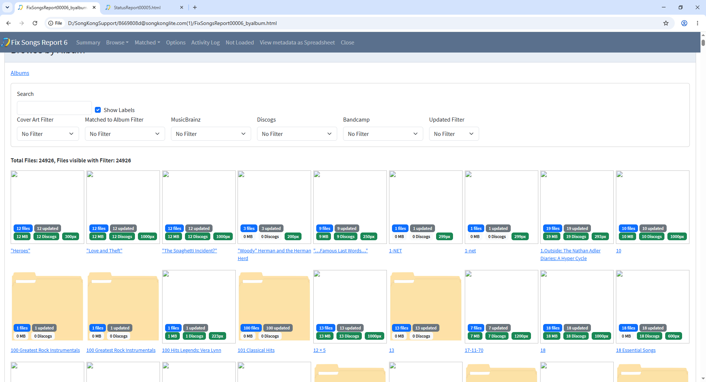
Task: Open the MusicBrainz filter dropdown
Action: pyautogui.click(x=211, y=134)
